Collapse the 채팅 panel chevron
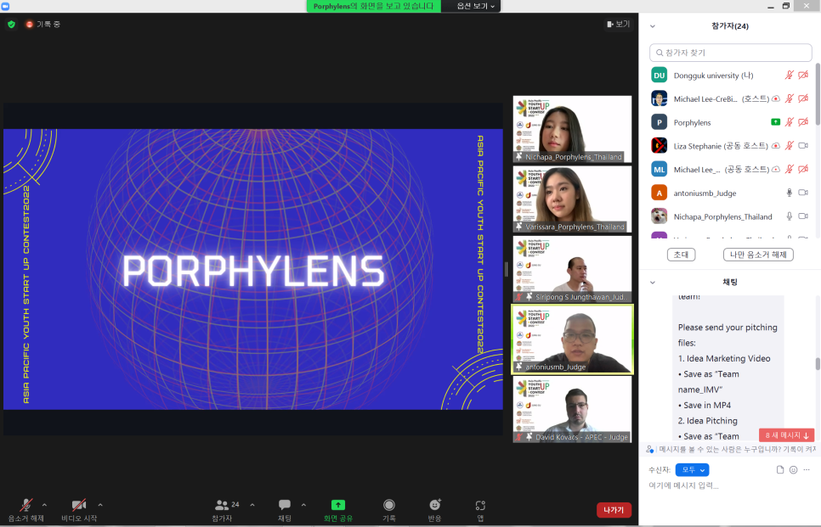The image size is (821, 527). (x=653, y=283)
